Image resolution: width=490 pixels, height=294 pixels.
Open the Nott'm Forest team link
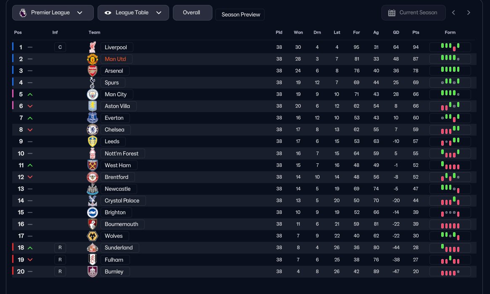tap(122, 153)
